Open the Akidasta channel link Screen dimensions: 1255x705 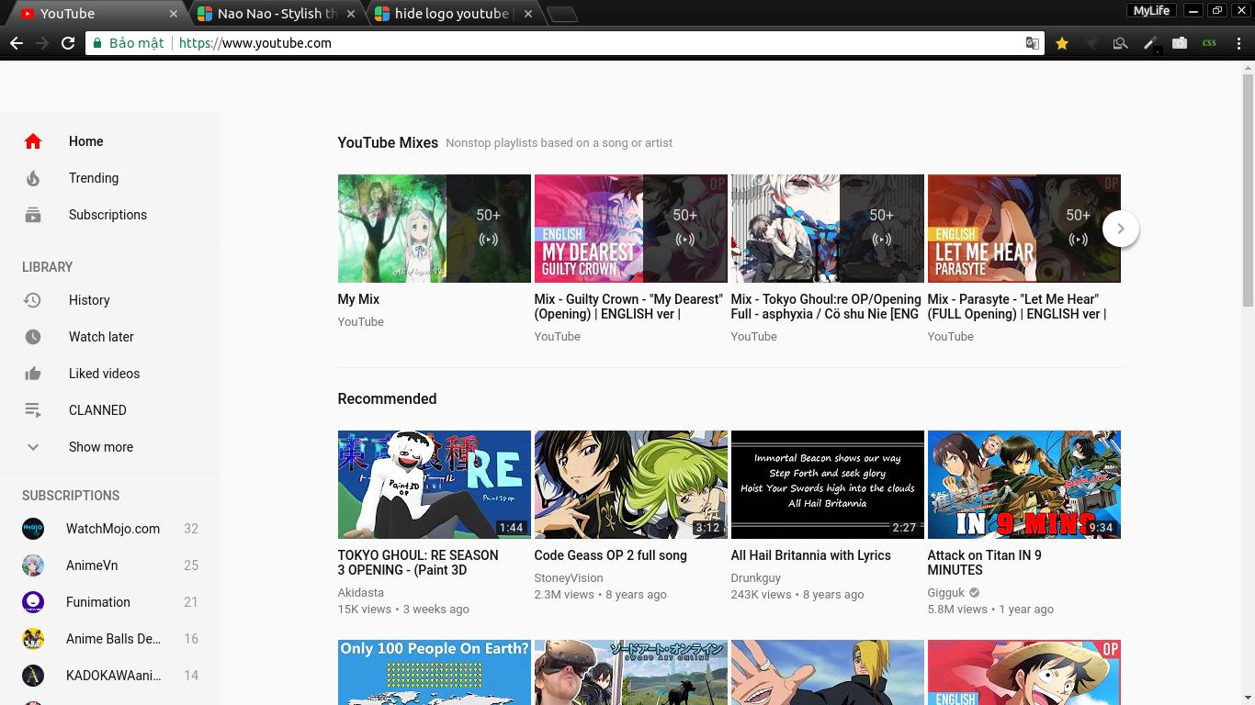click(x=360, y=593)
